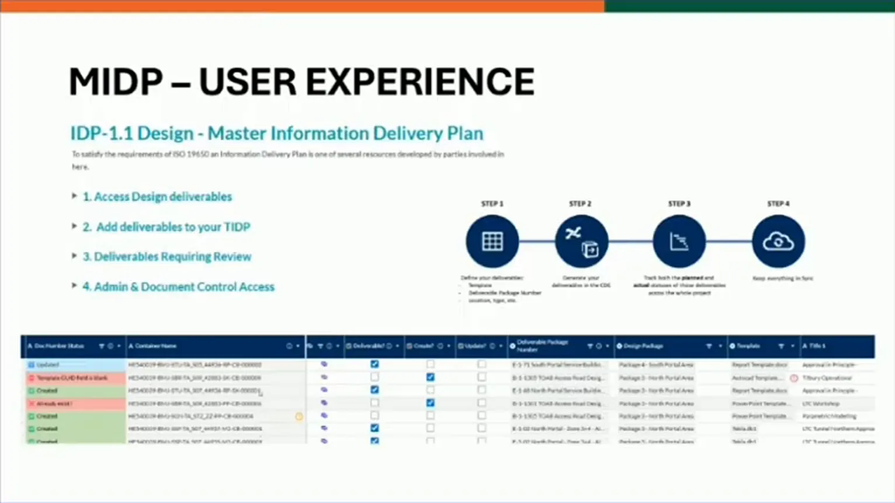The height and width of the screenshot is (503, 895).
Task: Open Design Package column dropdown arrow
Action: (720, 346)
